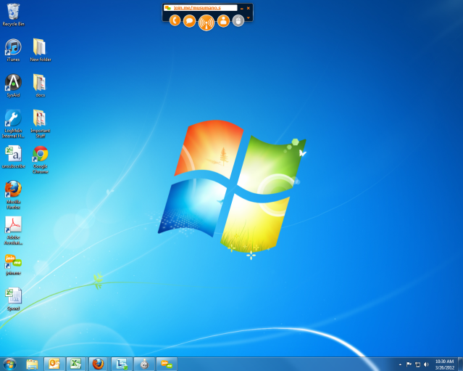Minimize the join.me toolbar
The width and height of the screenshot is (463, 371).
242,8
